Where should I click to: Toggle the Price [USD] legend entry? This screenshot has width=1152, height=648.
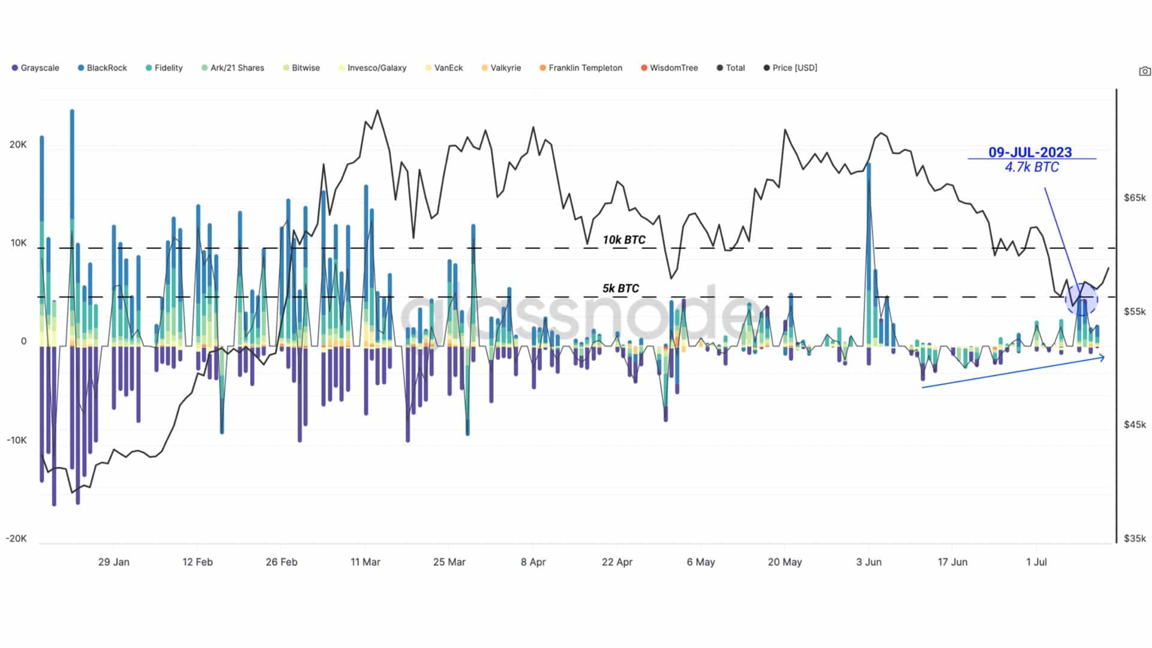point(790,68)
